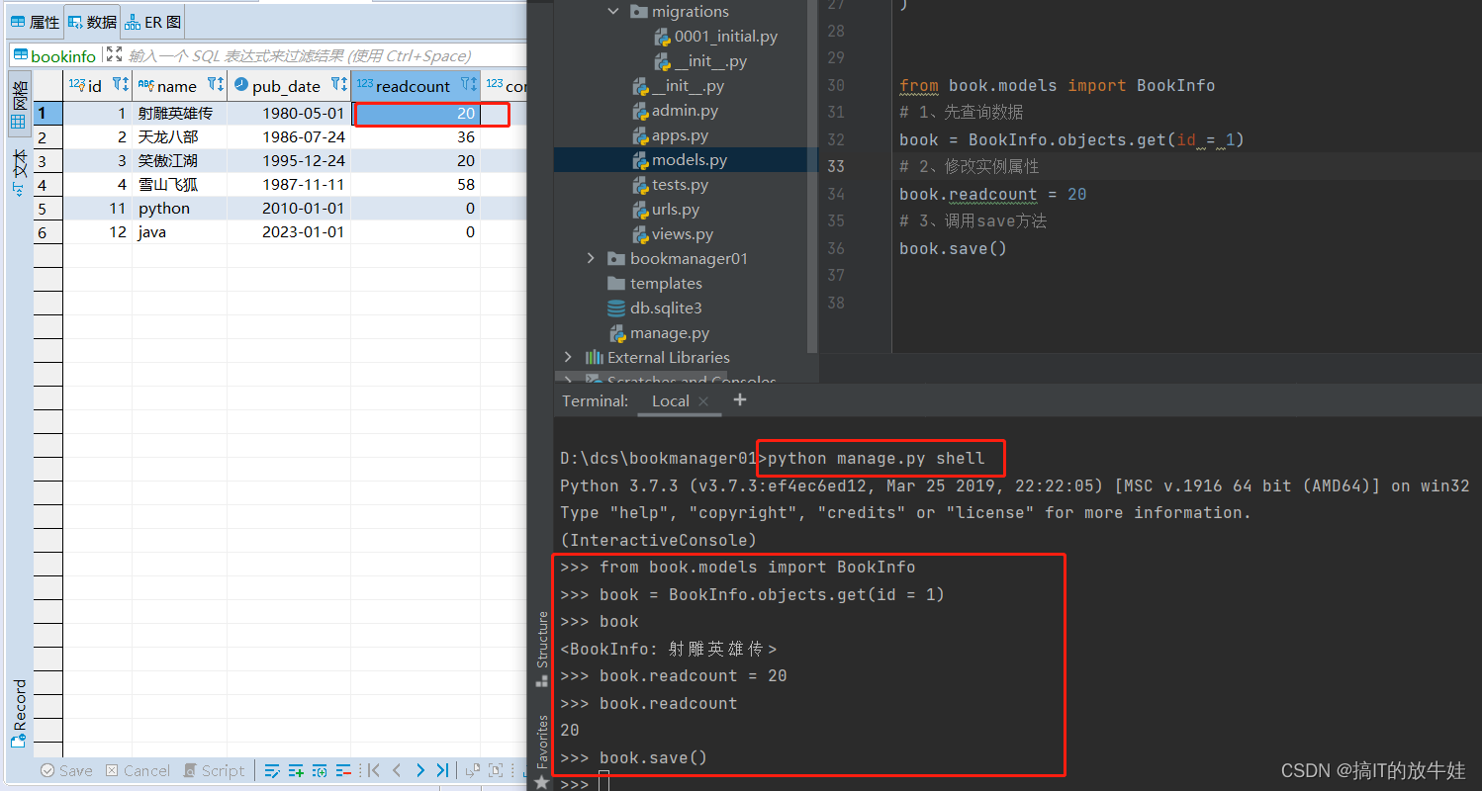
Task: Select the Local terminal tab
Action: [x=670, y=400]
